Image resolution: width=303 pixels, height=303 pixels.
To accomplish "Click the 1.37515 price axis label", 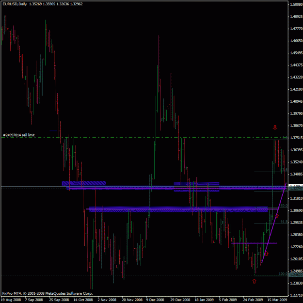I will 296,138.
